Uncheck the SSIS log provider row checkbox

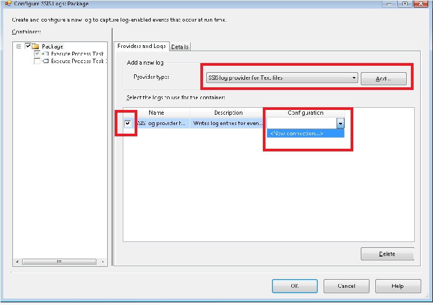[x=128, y=123]
